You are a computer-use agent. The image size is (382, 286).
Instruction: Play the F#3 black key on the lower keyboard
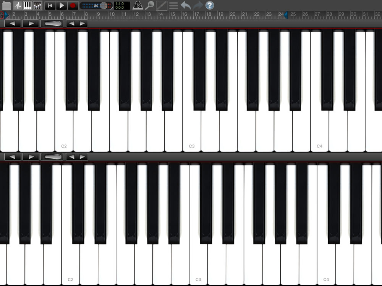(259, 203)
